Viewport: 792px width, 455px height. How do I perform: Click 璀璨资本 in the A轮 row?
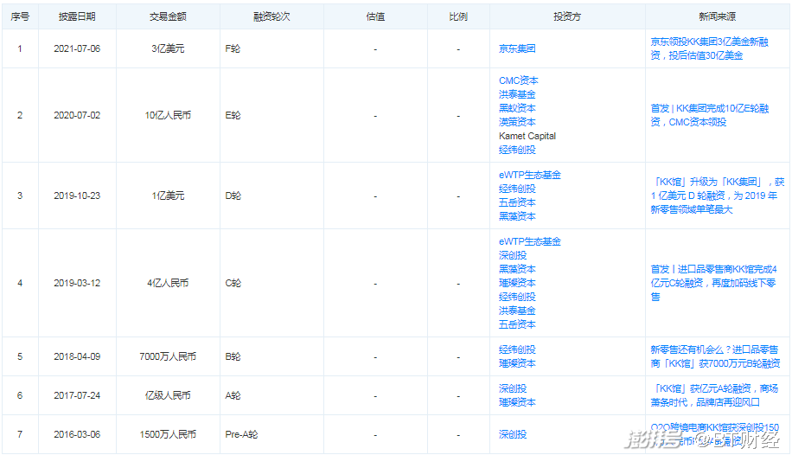click(x=517, y=402)
